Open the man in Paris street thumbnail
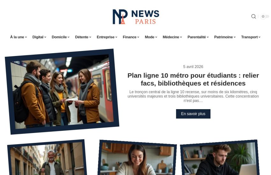Image resolution: width=271 pixels, height=175 pixels. [x=47, y=158]
